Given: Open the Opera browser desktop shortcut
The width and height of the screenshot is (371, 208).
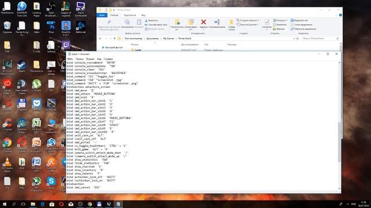Looking at the screenshot, I should (22, 145).
